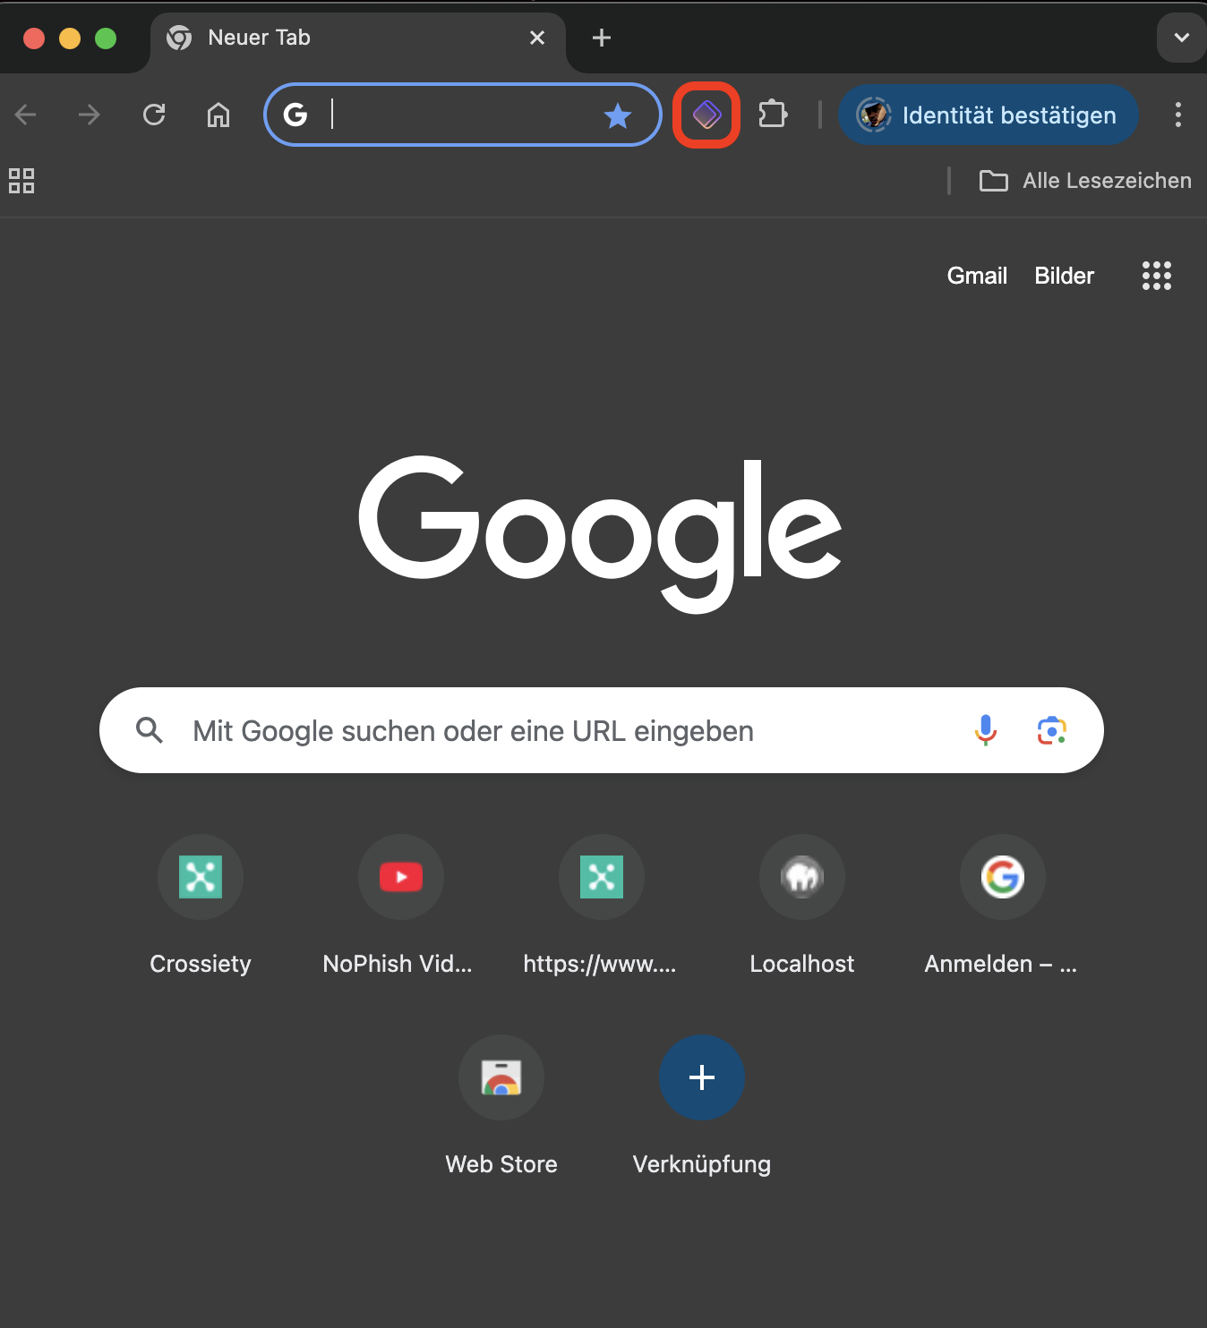Open the Alle Lesezeichen folder
Screen dimensions: 1207x1328
point(1085,181)
